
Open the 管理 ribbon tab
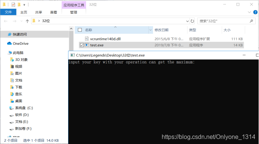[x=74, y=12]
